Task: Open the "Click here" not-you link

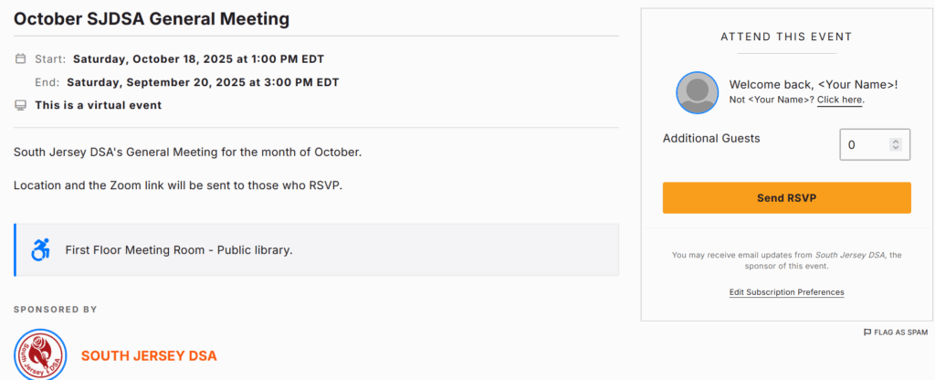Action: point(839,99)
